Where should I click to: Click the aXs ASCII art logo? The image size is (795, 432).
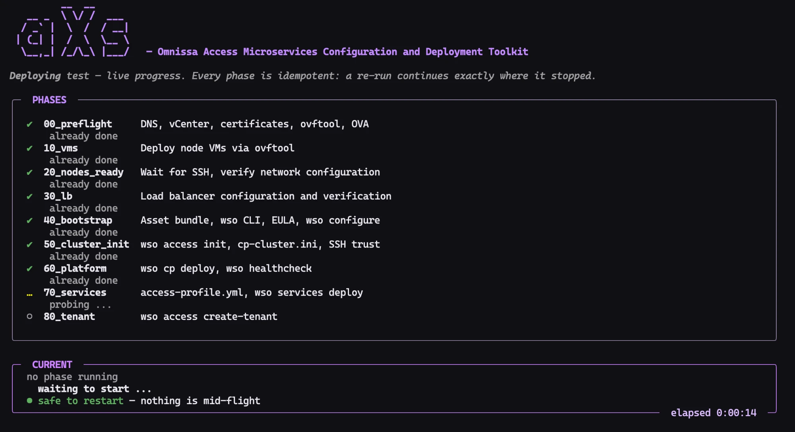pos(74,32)
